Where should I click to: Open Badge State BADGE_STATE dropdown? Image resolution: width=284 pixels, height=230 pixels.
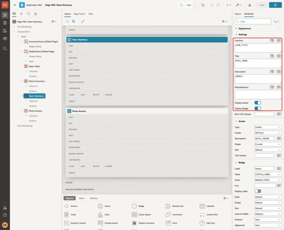click(268, 180)
